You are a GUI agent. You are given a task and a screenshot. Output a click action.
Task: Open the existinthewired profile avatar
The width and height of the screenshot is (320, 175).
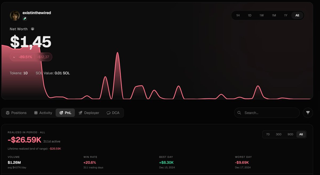(x=15, y=16)
